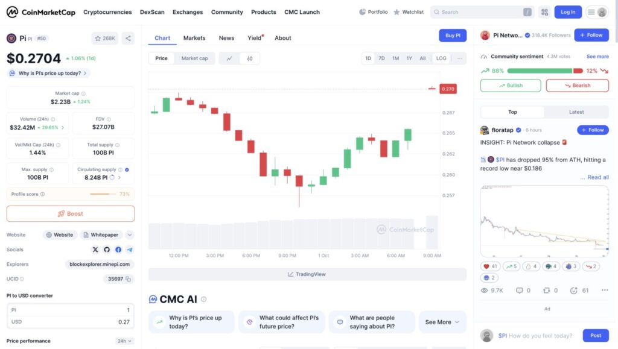Click the Buy PI button
The image size is (618, 349).
click(x=453, y=36)
